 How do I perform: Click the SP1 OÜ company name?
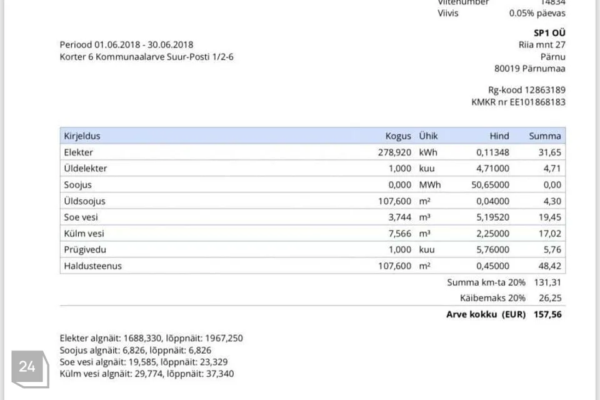click(550, 32)
